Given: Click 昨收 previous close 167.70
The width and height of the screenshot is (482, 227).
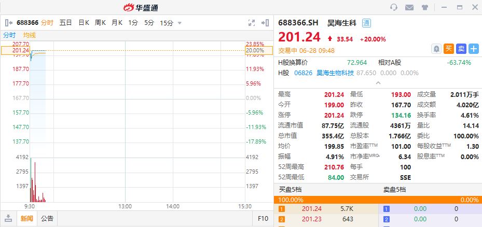Looking at the screenshot, I should 401,105.
